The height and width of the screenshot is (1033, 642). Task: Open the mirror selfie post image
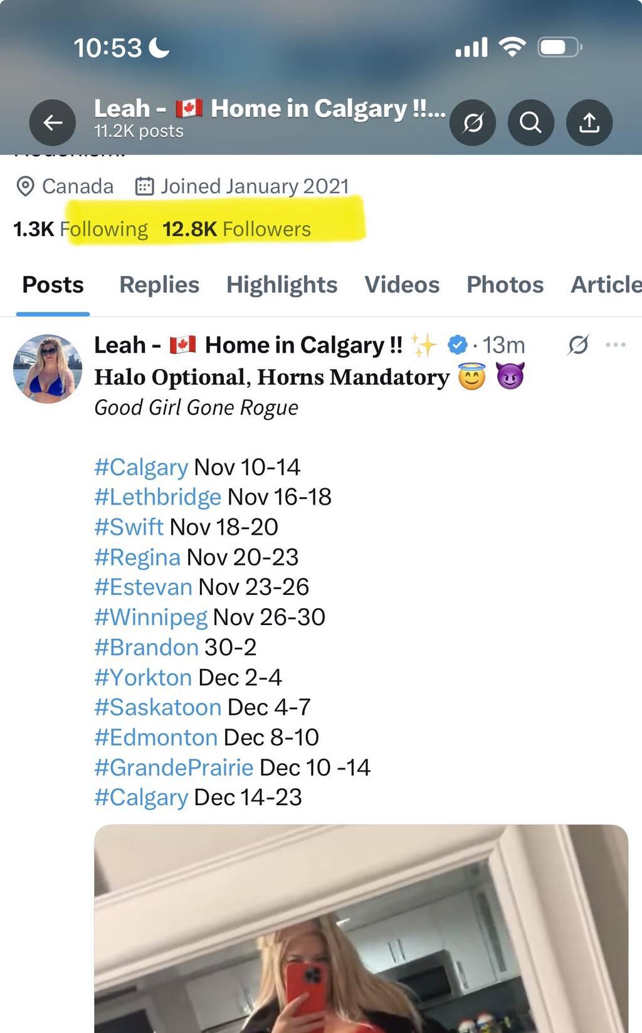pyautogui.click(x=361, y=929)
